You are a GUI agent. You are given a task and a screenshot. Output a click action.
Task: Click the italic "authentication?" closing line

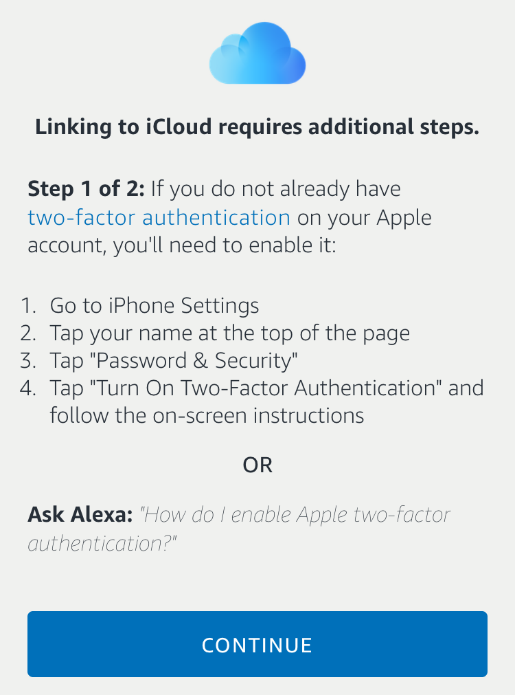[x=102, y=544]
